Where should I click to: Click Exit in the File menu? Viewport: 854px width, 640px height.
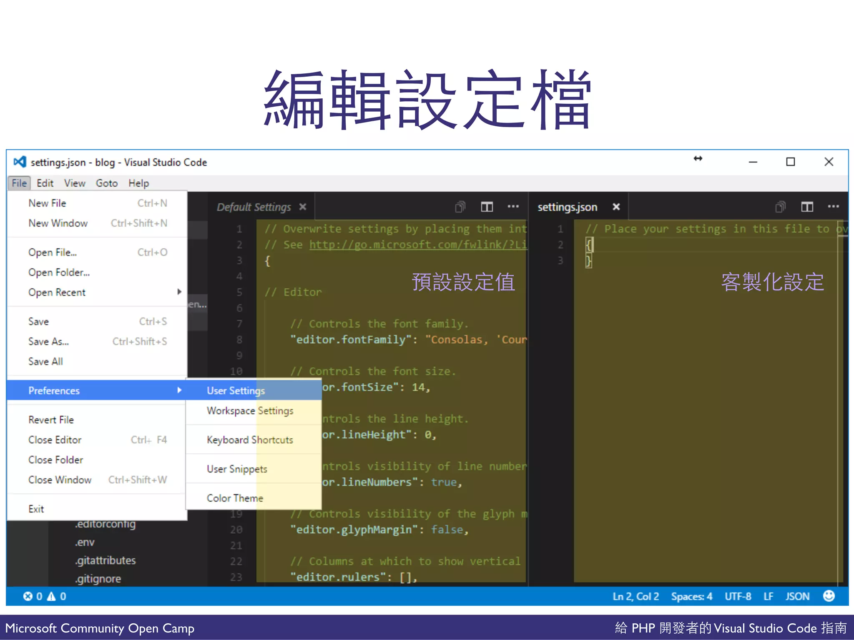(x=97, y=509)
